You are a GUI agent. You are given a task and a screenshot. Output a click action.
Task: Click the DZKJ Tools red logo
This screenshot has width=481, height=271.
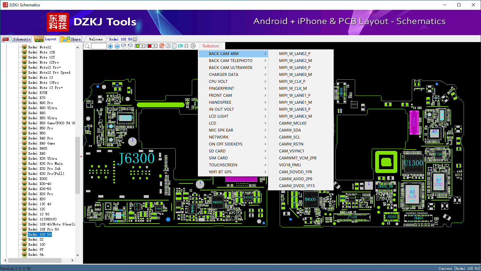click(x=58, y=22)
